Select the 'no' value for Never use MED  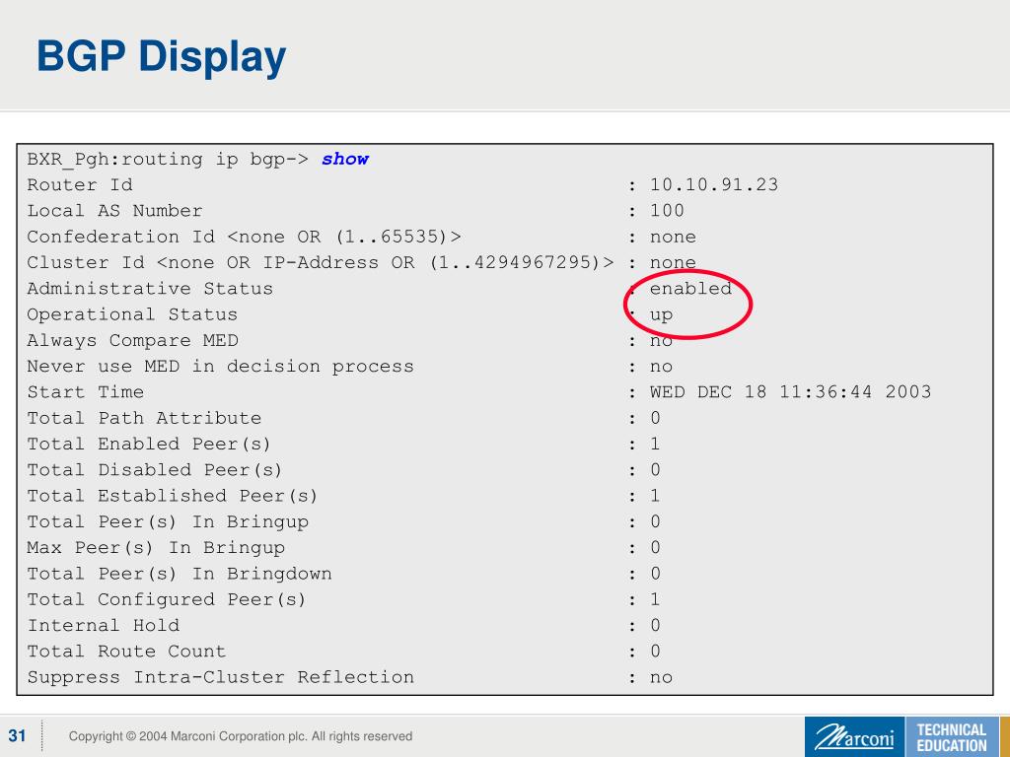661,367
